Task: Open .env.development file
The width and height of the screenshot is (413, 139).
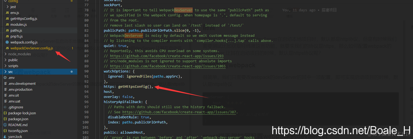Action: [x=22, y=83]
